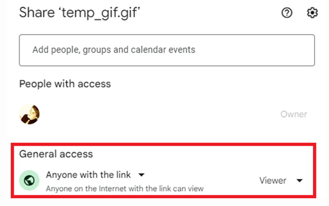329x206 pixels.
Task: Click the 'General access' heading
Action: tap(56, 154)
